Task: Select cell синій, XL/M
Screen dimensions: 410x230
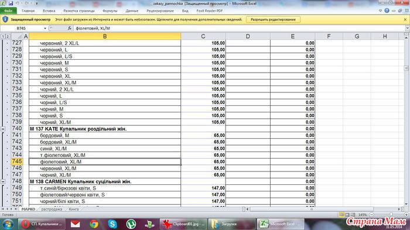Action: tap(105, 149)
